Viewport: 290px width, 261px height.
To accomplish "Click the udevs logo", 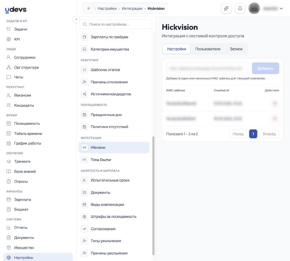I will coord(16,10).
